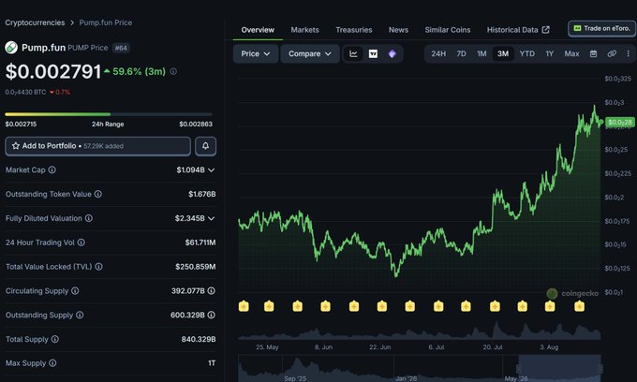This screenshot has height=382, width=637.
Task: Open info icon next to 600.329B value
Action: coord(212,315)
